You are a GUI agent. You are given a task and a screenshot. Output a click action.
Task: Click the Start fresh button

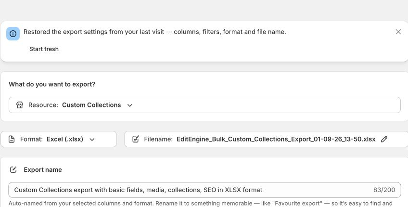pos(44,49)
